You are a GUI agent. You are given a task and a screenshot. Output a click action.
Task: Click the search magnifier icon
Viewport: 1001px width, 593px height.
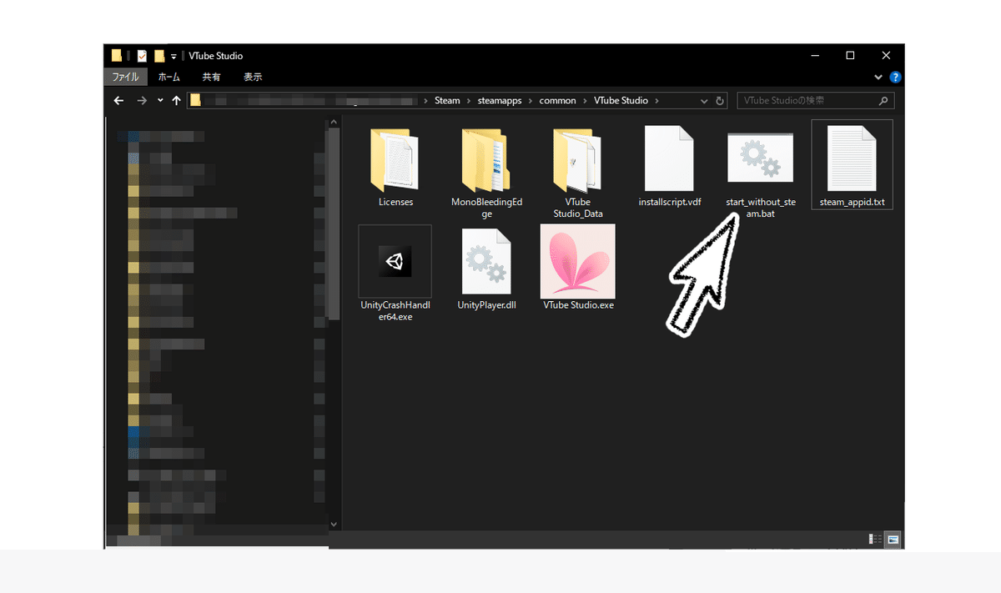883,101
